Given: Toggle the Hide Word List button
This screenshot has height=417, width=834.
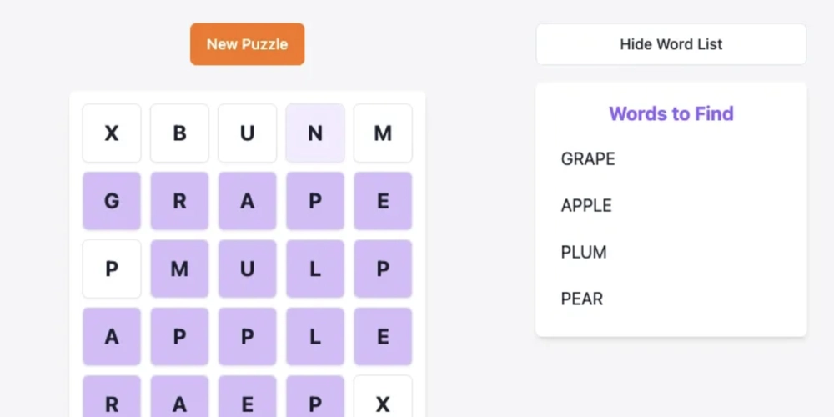Looking at the screenshot, I should point(671,44).
